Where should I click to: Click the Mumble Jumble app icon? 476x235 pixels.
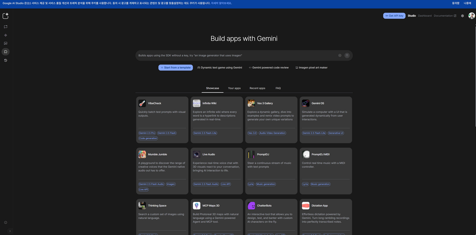click(142, 154)
